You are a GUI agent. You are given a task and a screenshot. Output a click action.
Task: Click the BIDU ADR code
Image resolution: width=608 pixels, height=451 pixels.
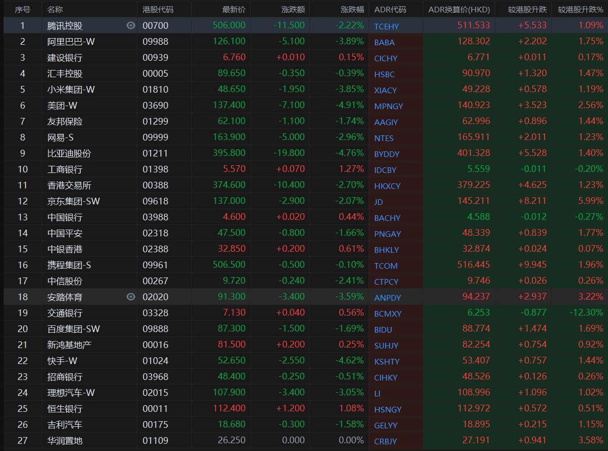coord(383,329)
